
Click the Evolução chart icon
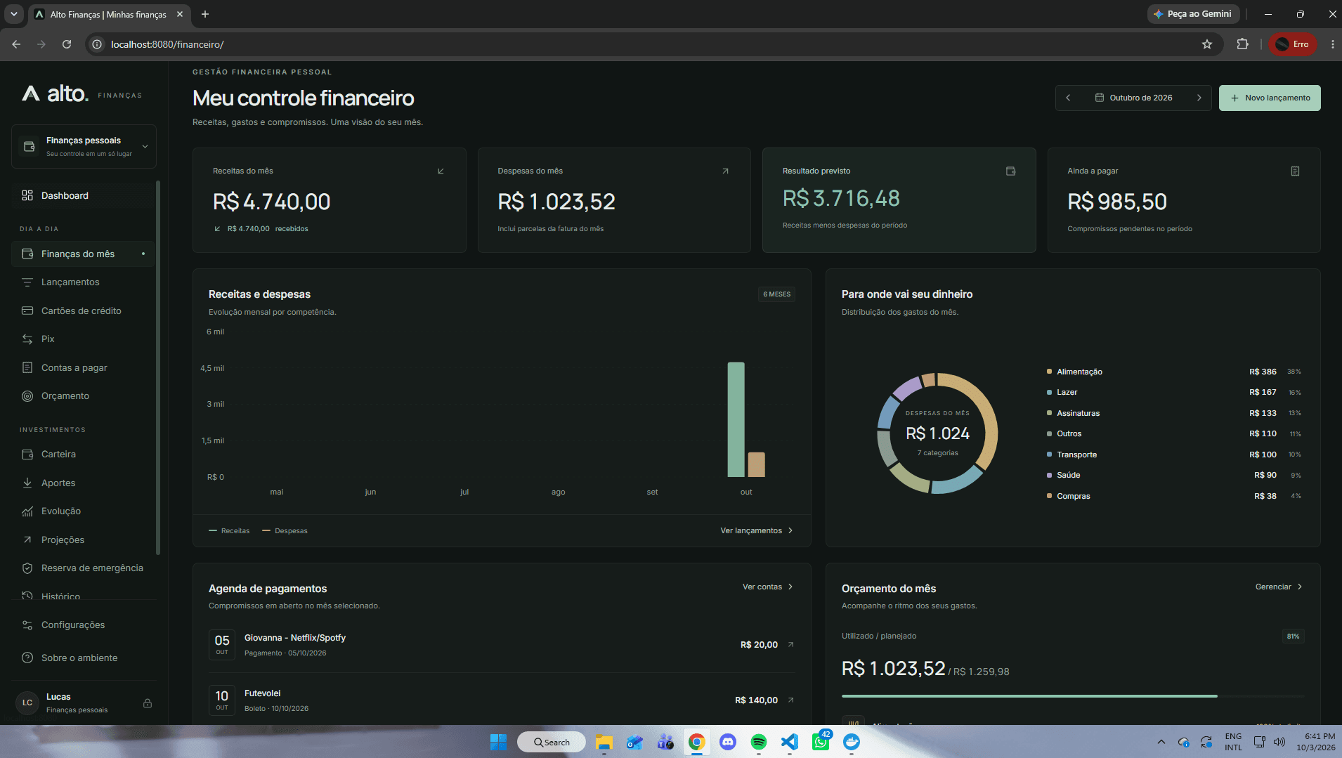[27, 511]
